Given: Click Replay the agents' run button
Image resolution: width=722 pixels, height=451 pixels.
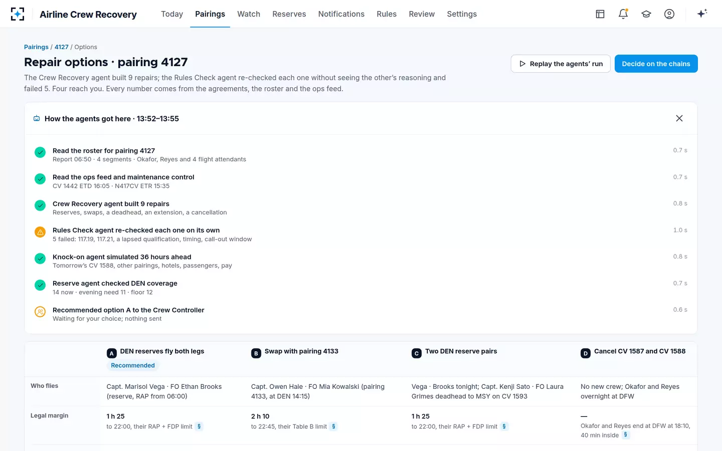Looking at the screenshot, I should click(x=561, y=64).
